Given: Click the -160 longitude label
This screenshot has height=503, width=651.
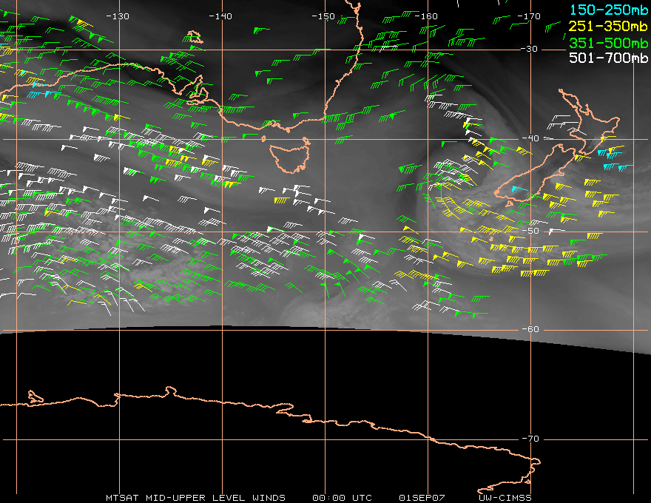Looking at the screenshot, I should [426, 16].
